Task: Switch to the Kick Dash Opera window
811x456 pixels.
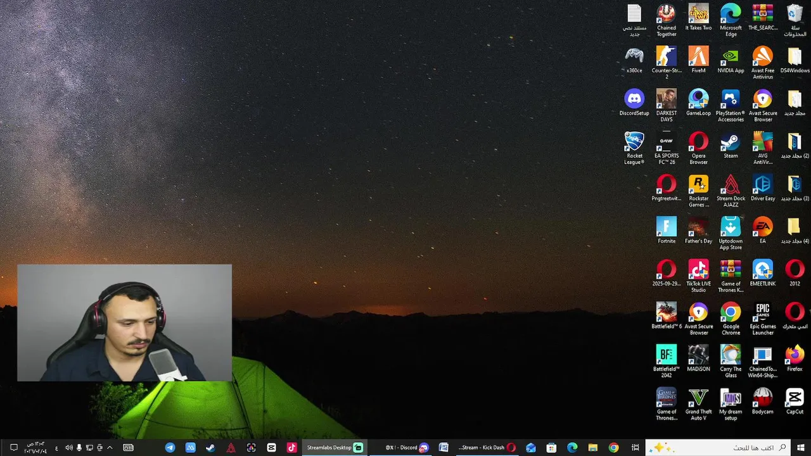Action: [487, 448]
